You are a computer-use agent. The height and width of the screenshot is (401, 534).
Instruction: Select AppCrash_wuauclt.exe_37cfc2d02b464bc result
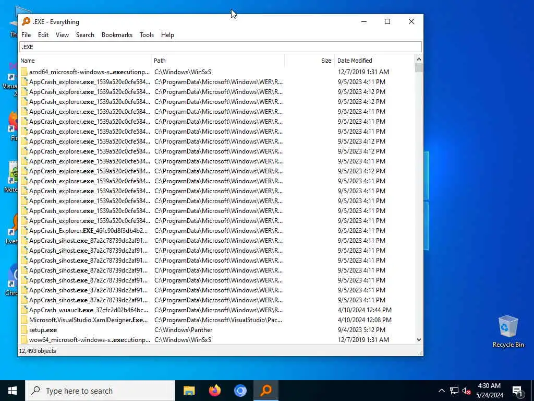coord(89,310)
